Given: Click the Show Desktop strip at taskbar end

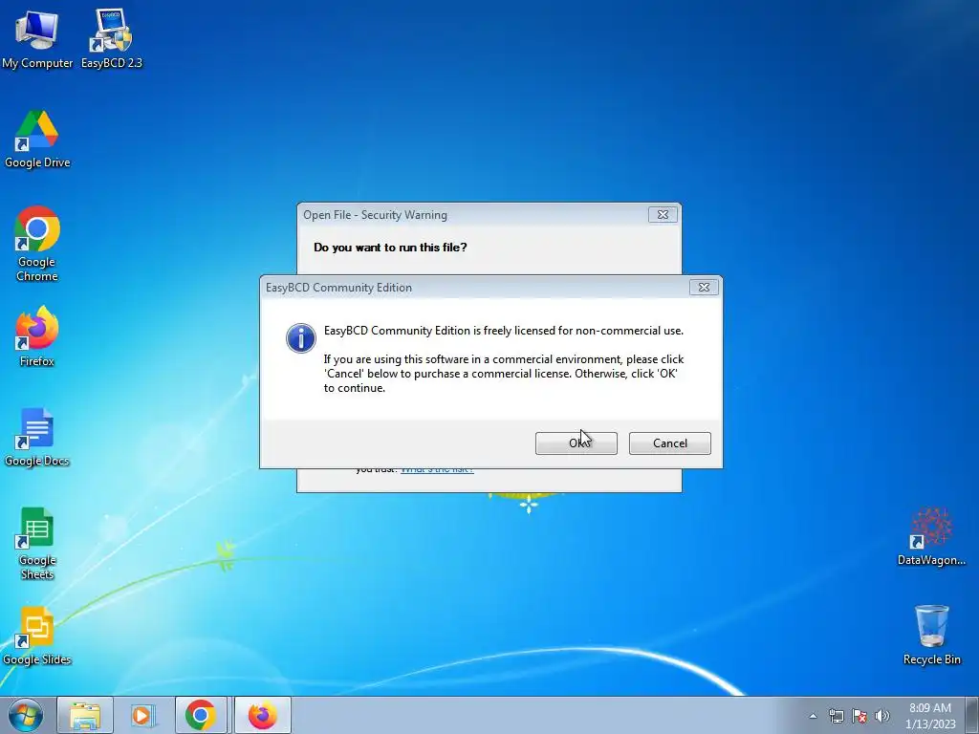Looking at the screenshot, I should (972, 715).
